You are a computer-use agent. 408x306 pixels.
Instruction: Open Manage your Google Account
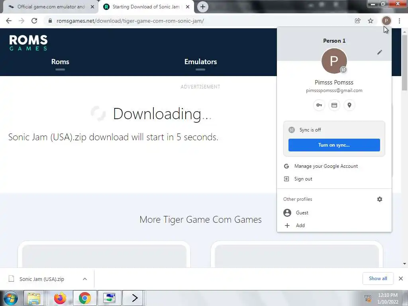click(334, 166)
